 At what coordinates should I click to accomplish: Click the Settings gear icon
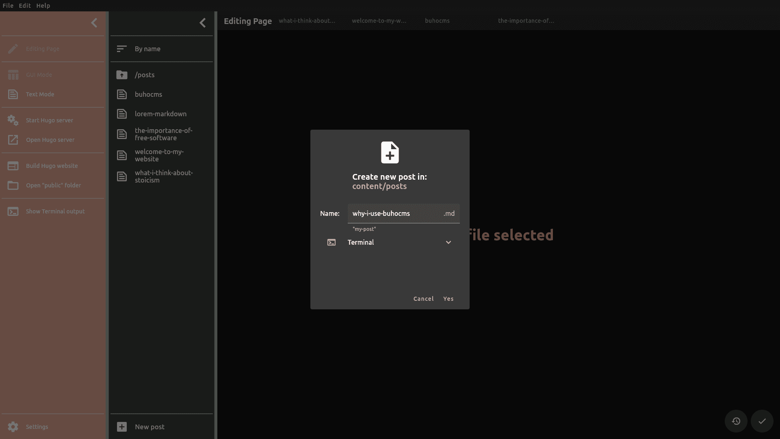pos(13,427)
